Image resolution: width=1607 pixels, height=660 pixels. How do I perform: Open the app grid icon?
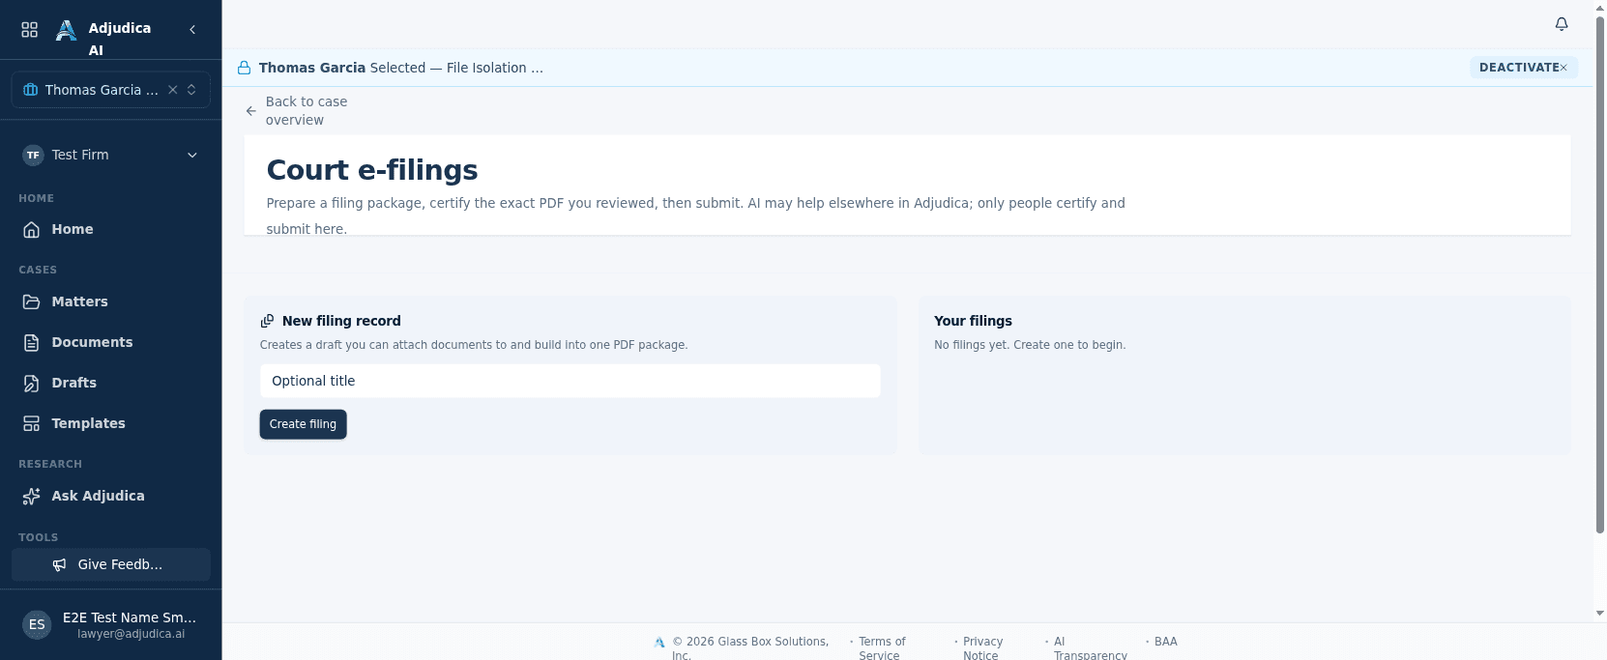coord(30,30)
